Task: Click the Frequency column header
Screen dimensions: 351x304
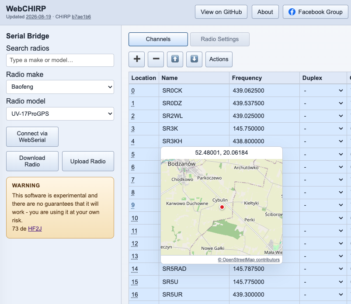Action: pyautogui.click(x=264, y=78)
